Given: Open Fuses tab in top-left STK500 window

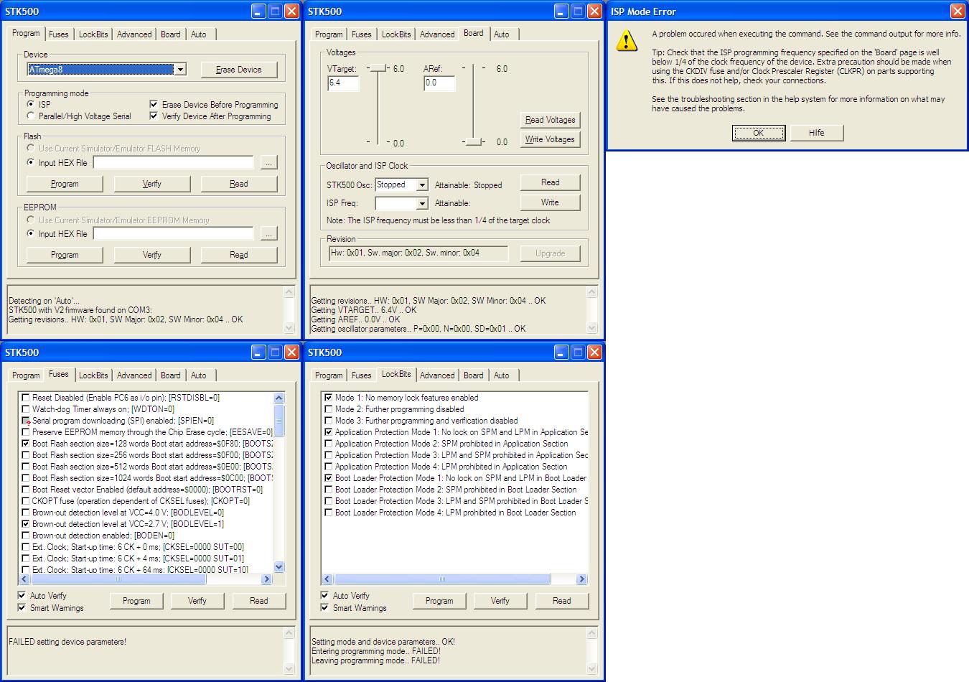Looking at the screenshot, I should pos(59,34).
